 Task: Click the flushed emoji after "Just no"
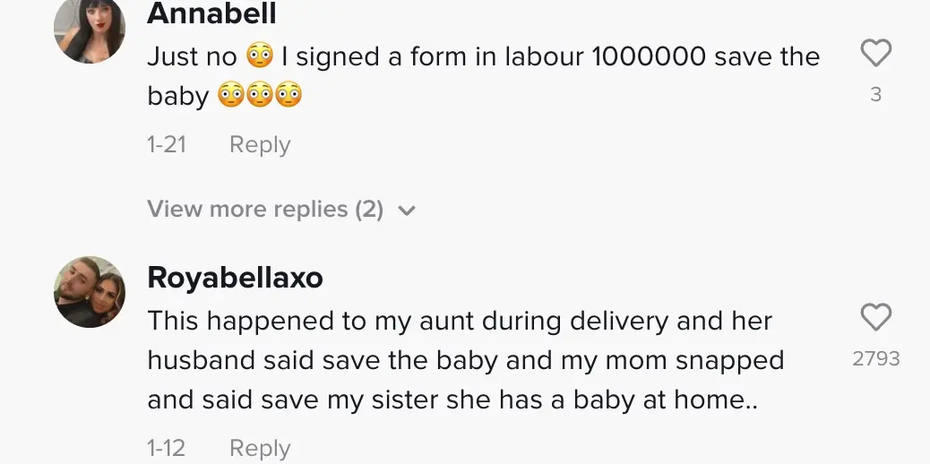[x=259, y=57]
